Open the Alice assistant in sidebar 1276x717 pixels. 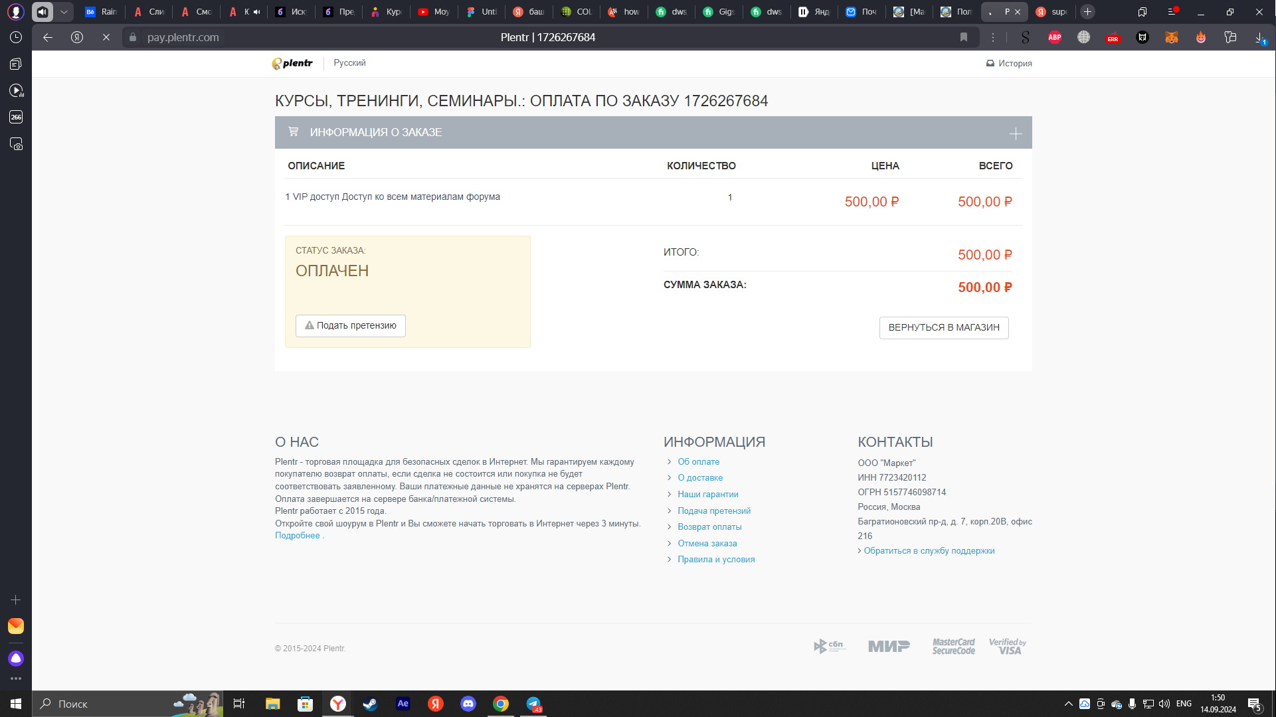pos(16,658)
